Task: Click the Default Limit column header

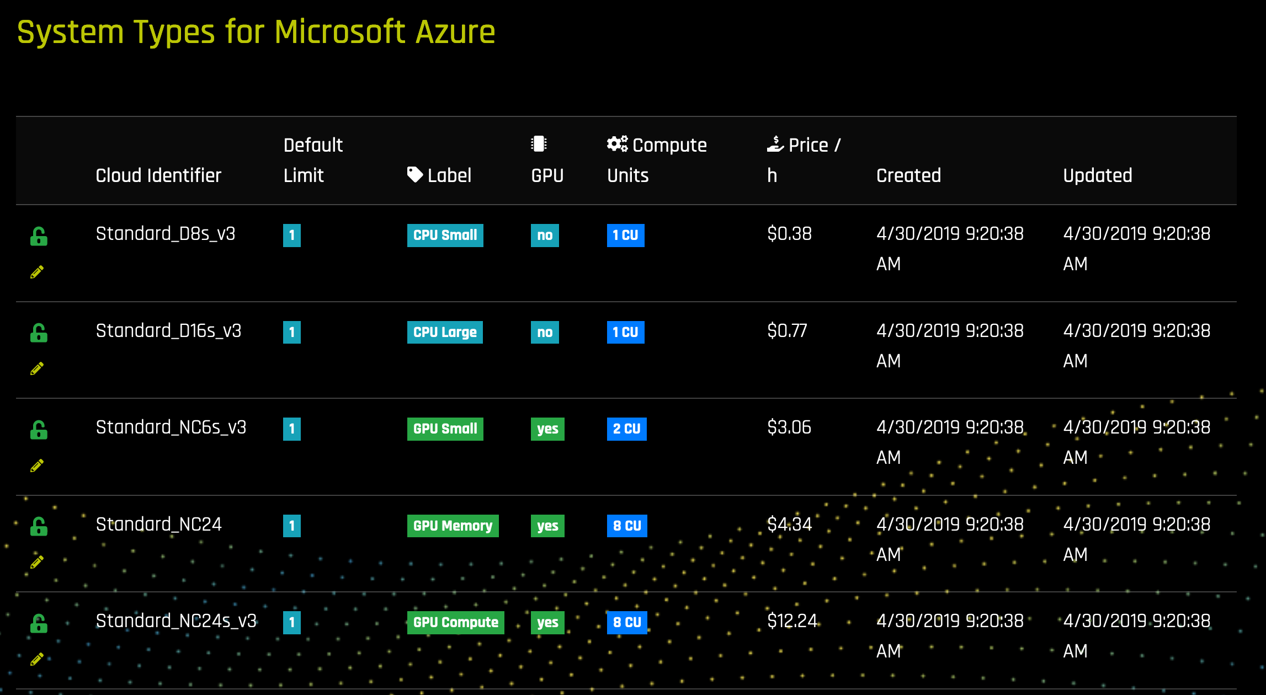Action: point(313,160)
